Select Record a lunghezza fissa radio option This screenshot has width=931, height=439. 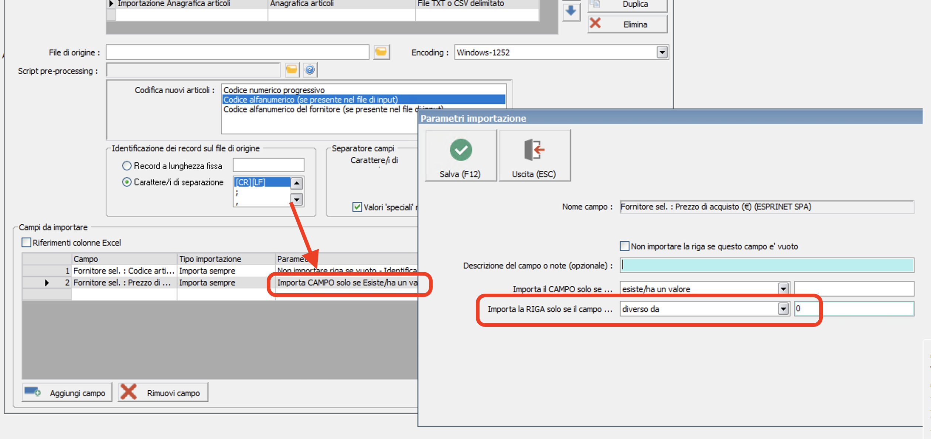pos(127,166)
